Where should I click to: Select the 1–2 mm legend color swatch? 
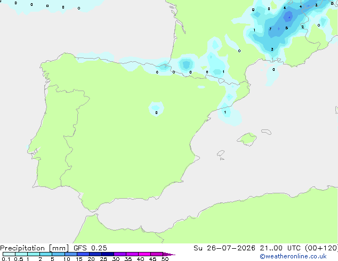tap(34, 254)
